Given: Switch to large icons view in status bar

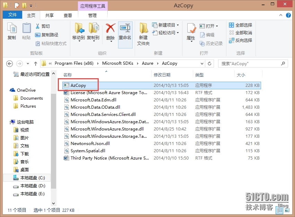Looking at the screenshot, I should click(287, 210).
